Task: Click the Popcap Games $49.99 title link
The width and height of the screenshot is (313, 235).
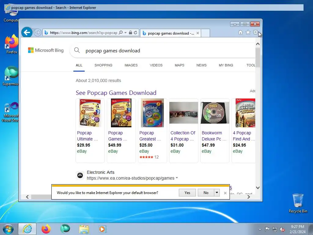Action: [118, 136]
